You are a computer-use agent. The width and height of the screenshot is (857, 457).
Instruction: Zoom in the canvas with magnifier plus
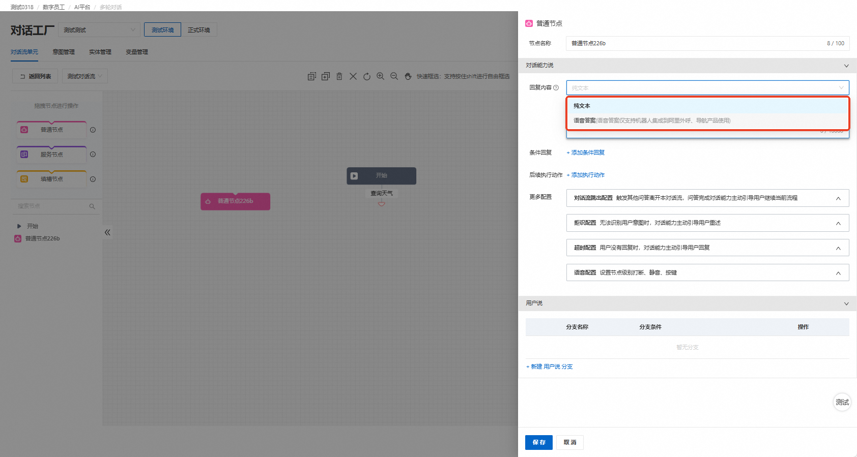380,76
